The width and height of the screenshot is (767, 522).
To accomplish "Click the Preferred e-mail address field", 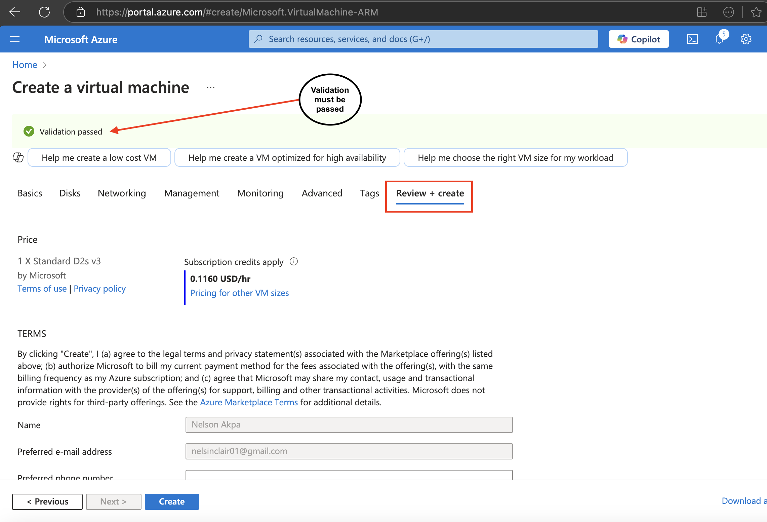I will (349, 451).
